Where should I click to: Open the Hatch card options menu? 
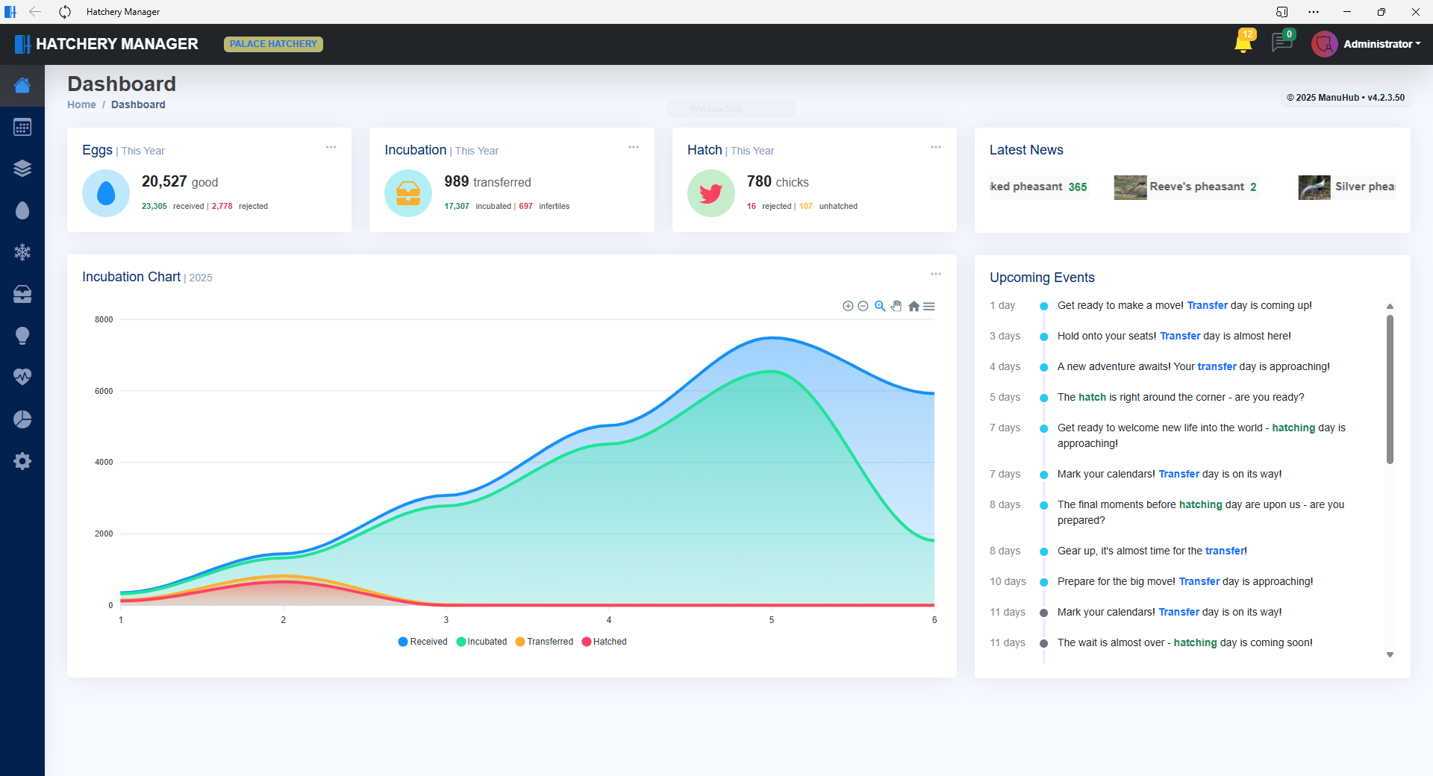click(936, 147)
